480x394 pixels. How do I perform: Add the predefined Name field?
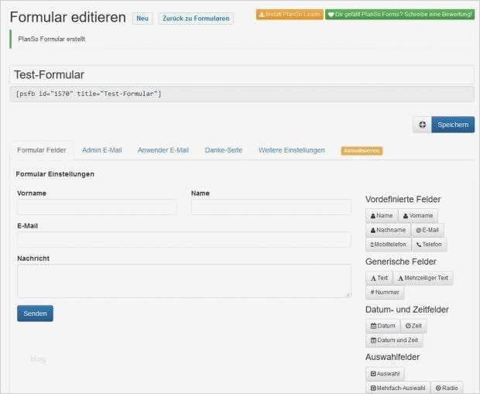[x=382, y=215]
